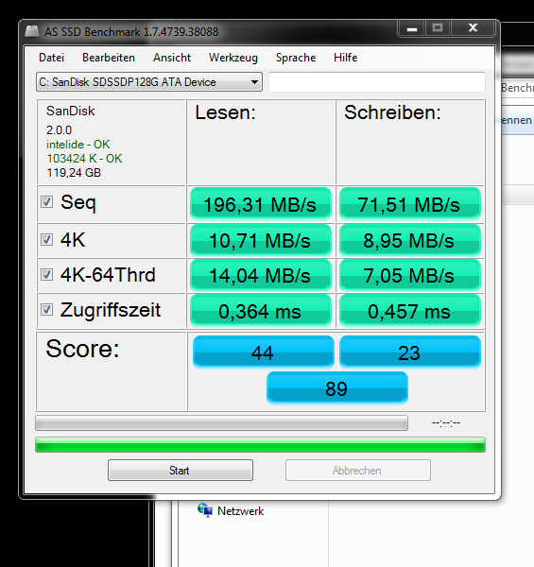This screenshot has width=534, height=567.
Task: Maximize the AS SSD Benchmark window
Action: (438, 28)
